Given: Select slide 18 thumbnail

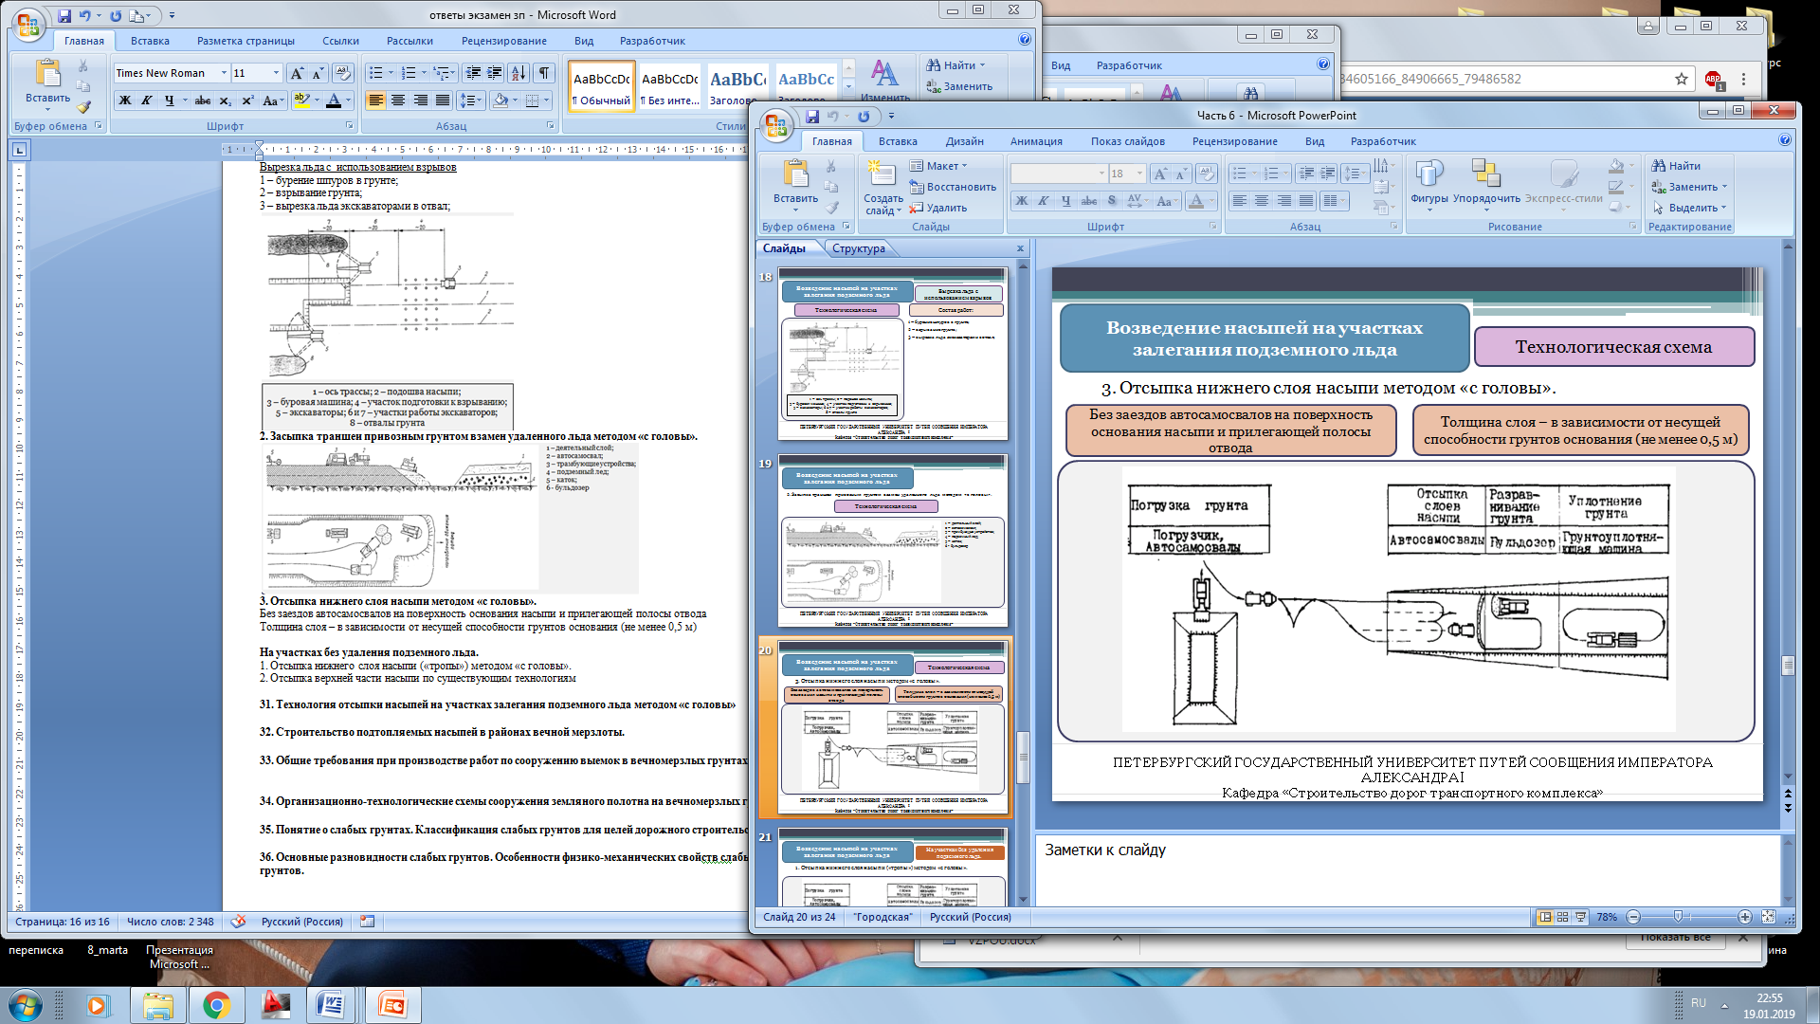Looking at the screenshot, I should click(x=892, y=354).
